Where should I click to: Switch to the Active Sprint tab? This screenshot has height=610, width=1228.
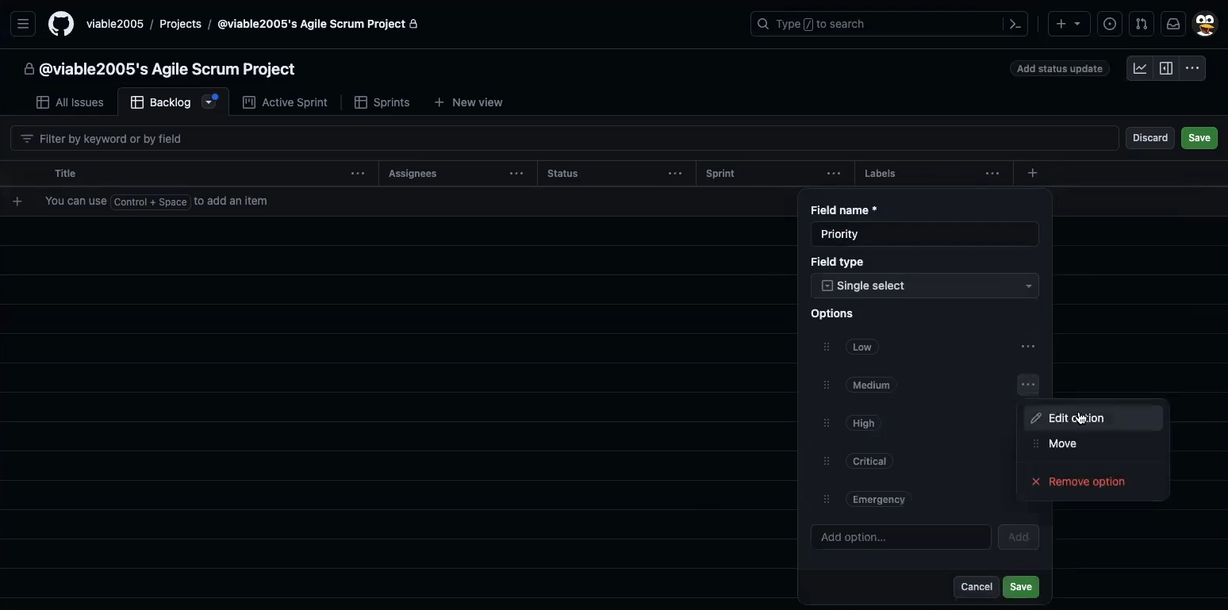point(286,102)
